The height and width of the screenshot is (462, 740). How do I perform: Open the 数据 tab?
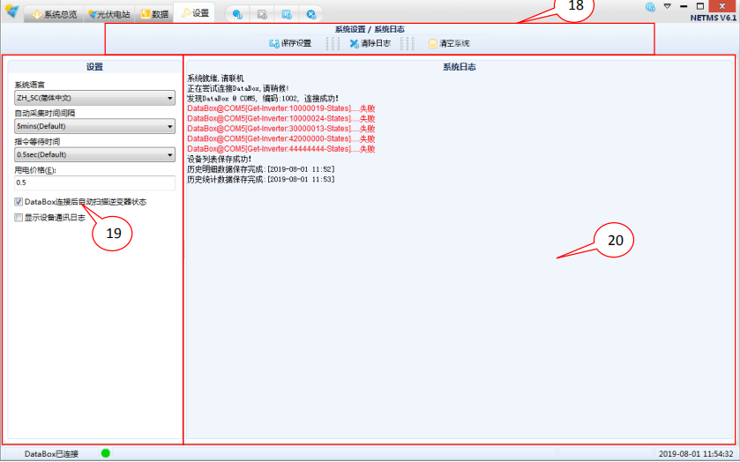[154, 14]
